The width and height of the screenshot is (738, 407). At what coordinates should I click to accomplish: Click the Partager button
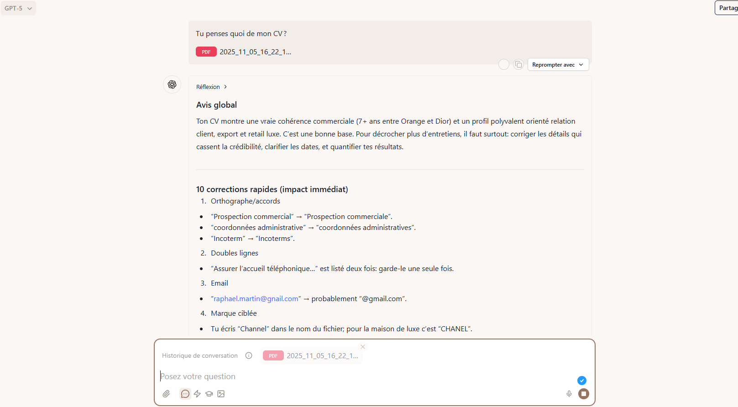(727, 8)
